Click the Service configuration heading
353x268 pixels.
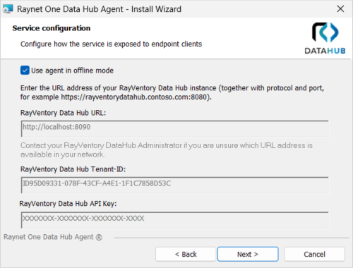(x=52, y=28)
